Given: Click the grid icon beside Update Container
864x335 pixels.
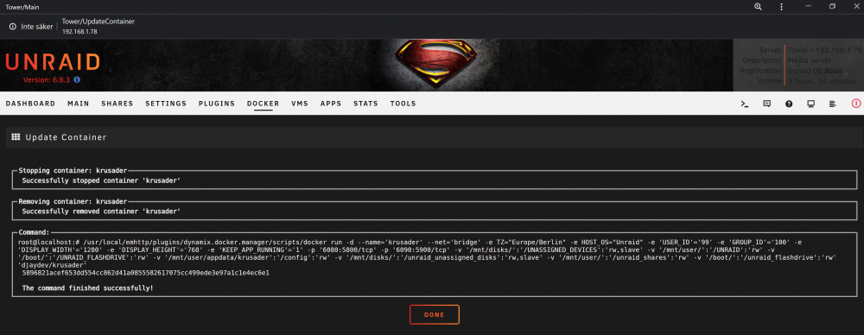Looking at the screenshot, I should coord(16,136).
